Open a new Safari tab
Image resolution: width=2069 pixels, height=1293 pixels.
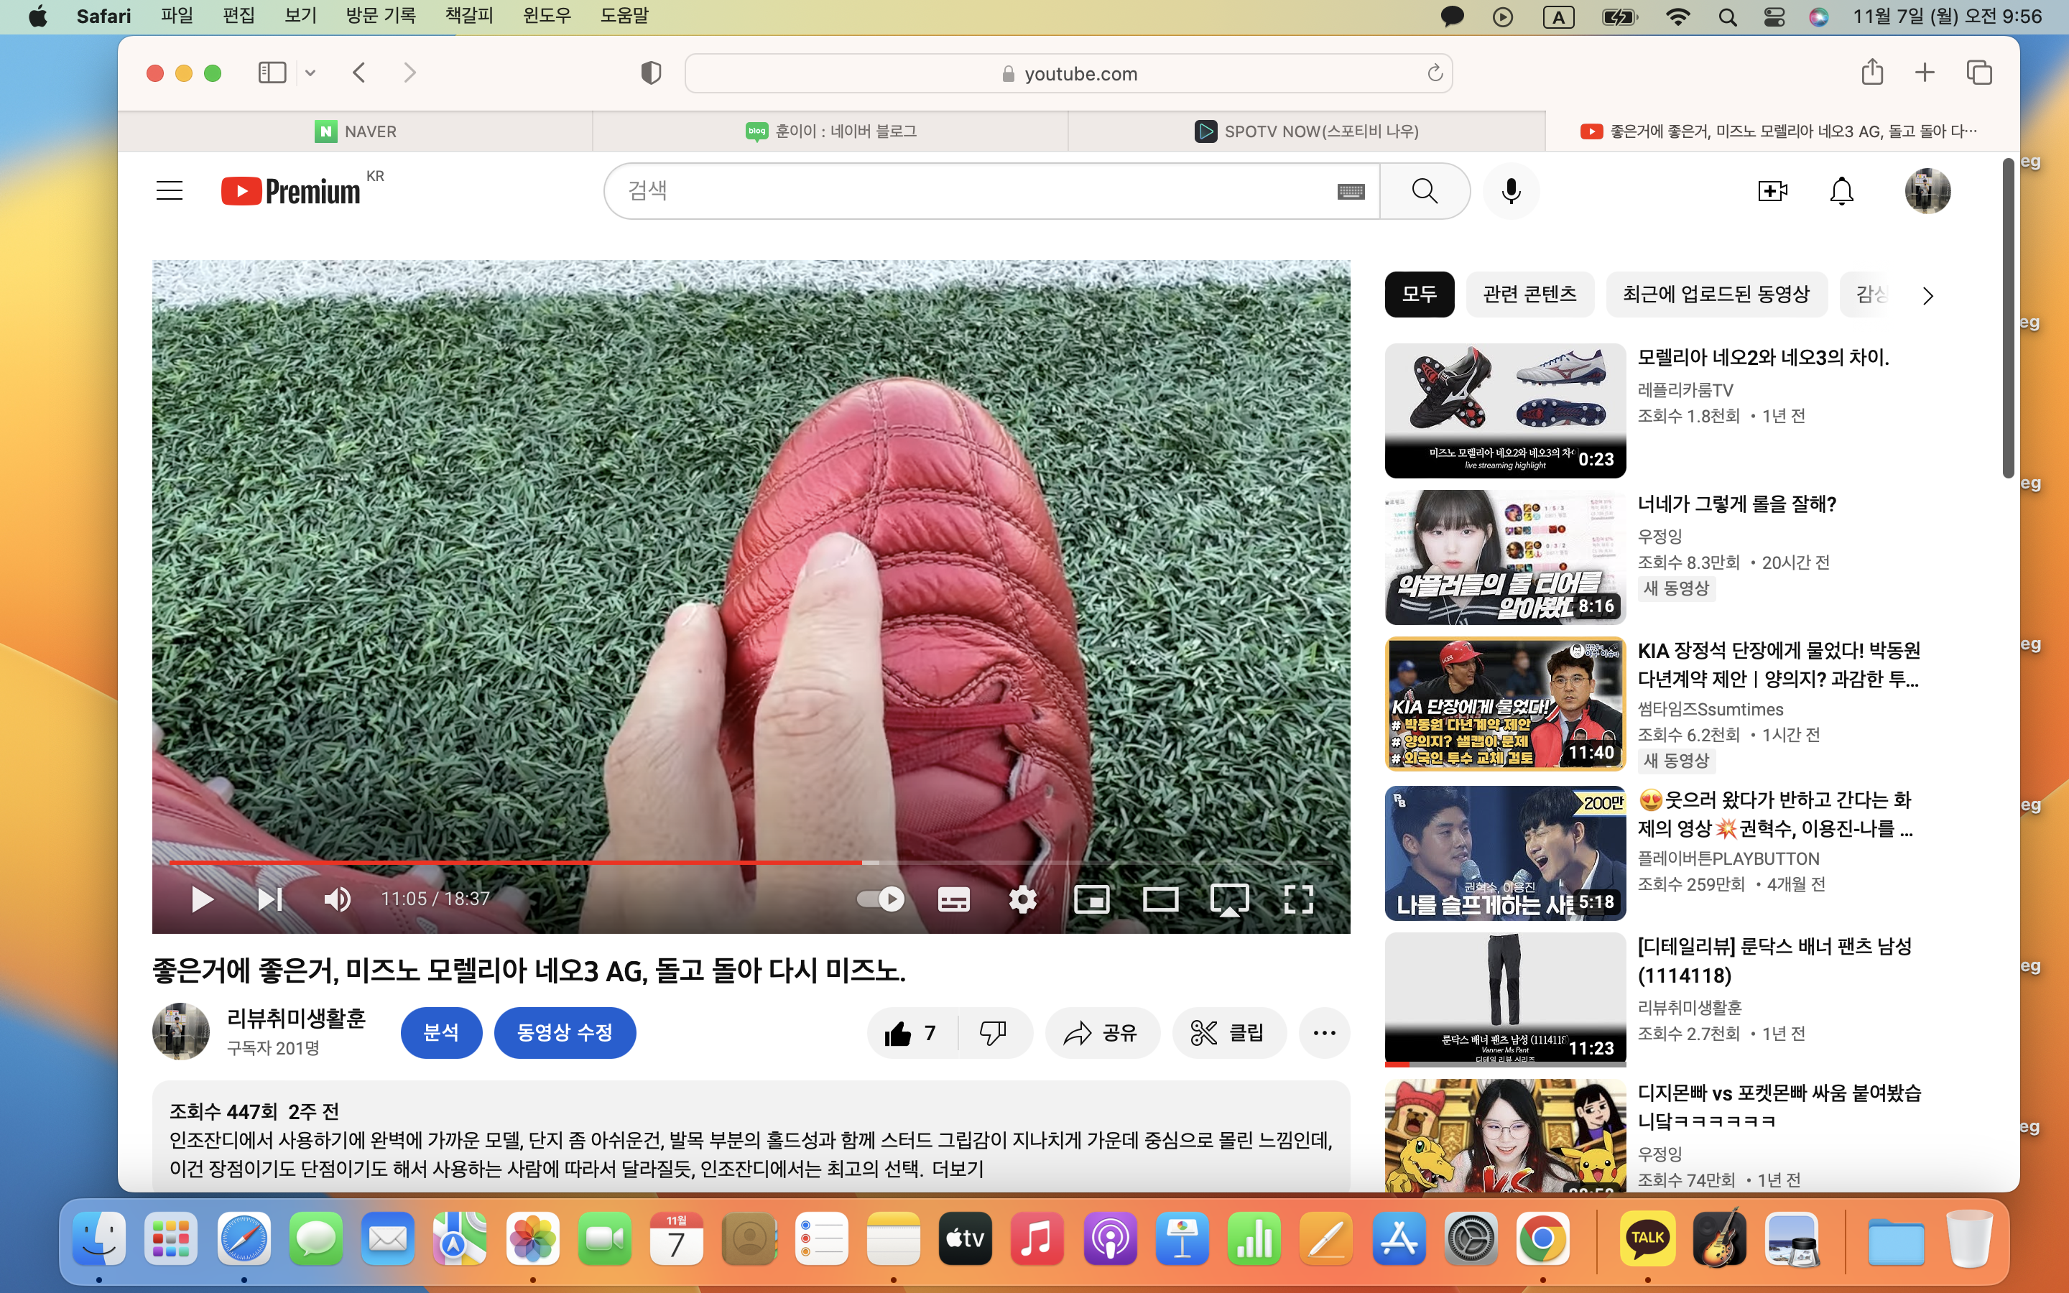coord(1925,73)
